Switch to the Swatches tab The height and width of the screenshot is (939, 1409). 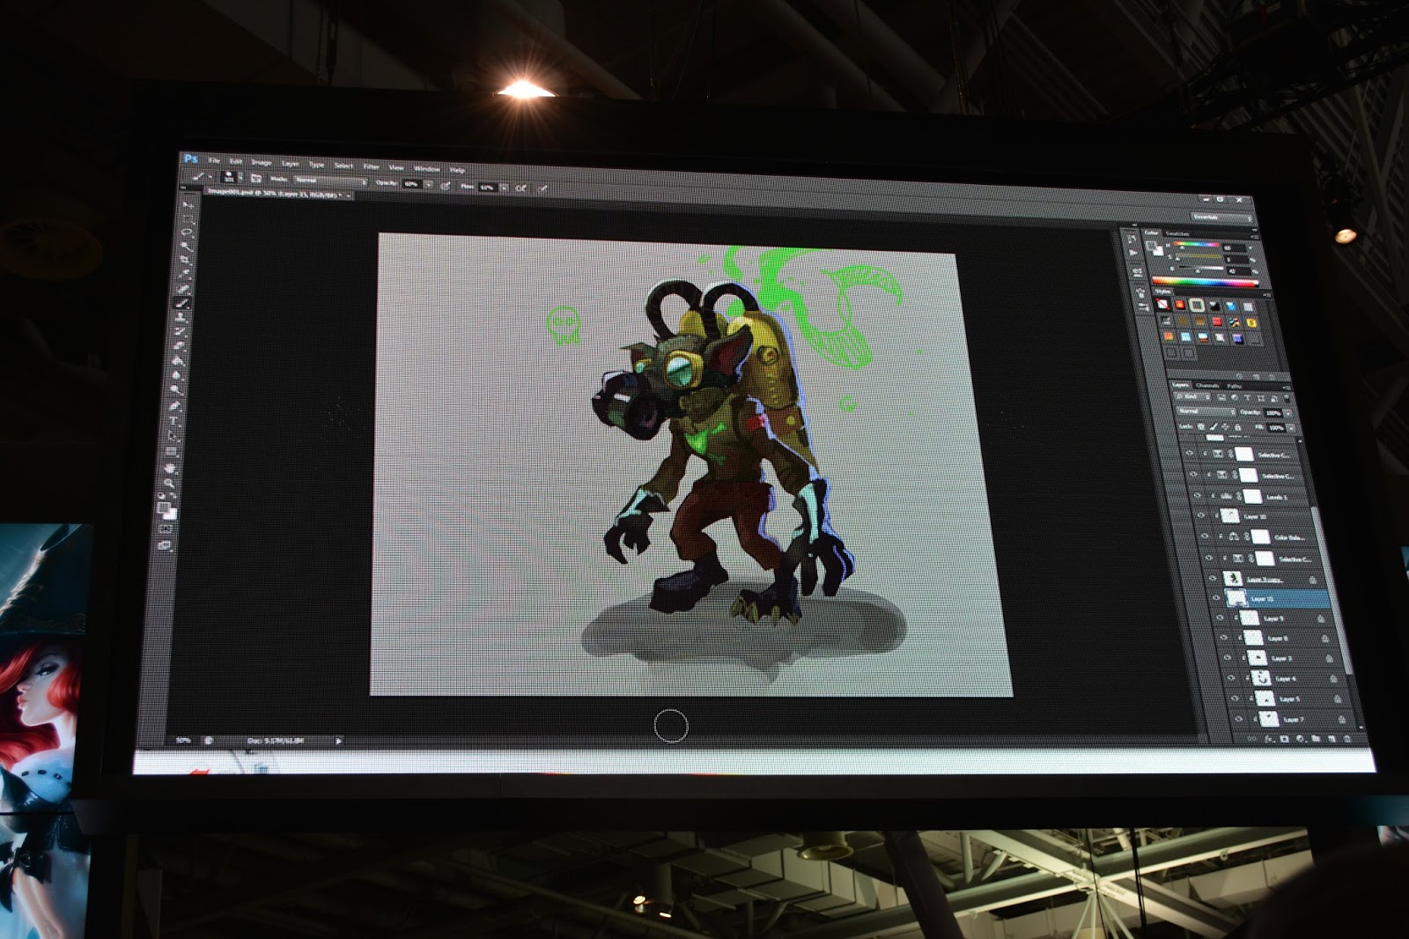[1177, 233]
